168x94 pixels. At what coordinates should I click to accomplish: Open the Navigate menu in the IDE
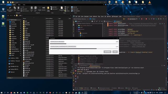coord(86,16)
